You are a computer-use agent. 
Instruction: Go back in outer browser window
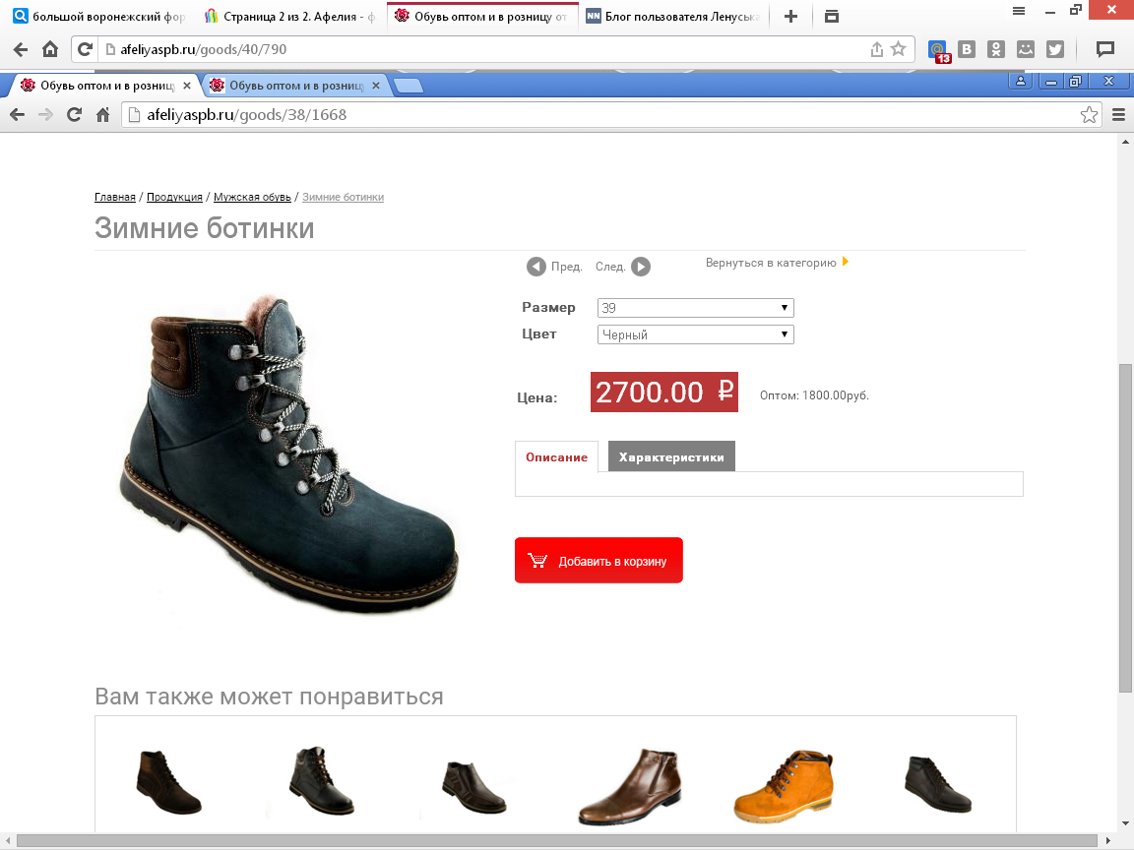(21, 49)
